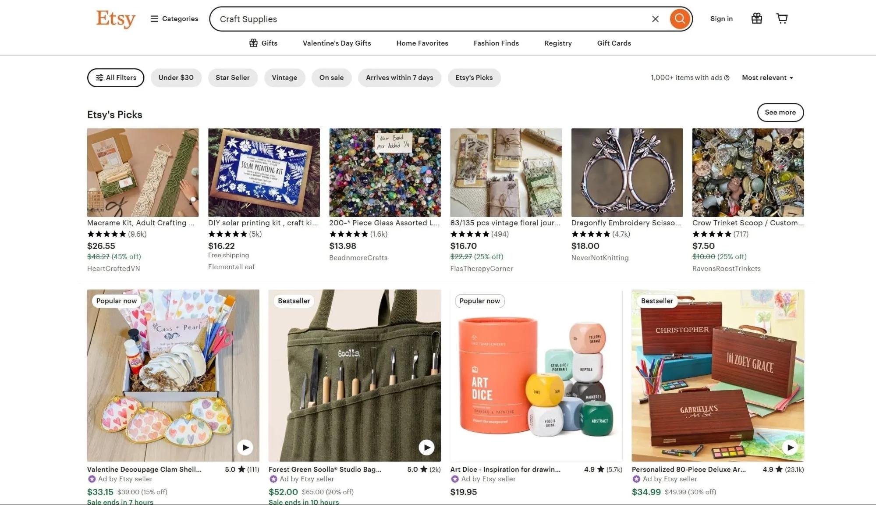Open the Most relevant sort dropdown
The width and height of the screenshot is (876, 505).
tap(767, 78)
